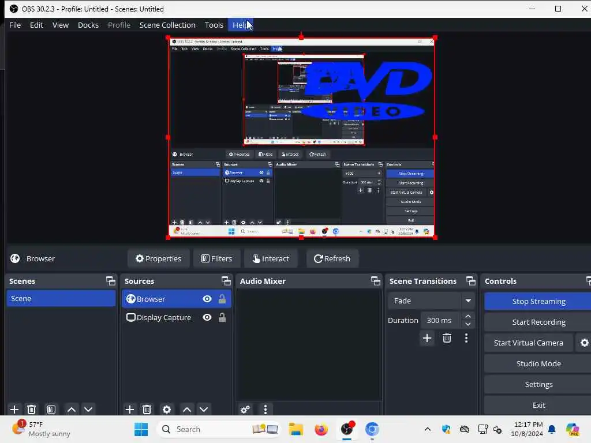The height and width of the screenshot is (443, 591).
Task: Click Properties button in source toolbar
Action: coord(158,258)
